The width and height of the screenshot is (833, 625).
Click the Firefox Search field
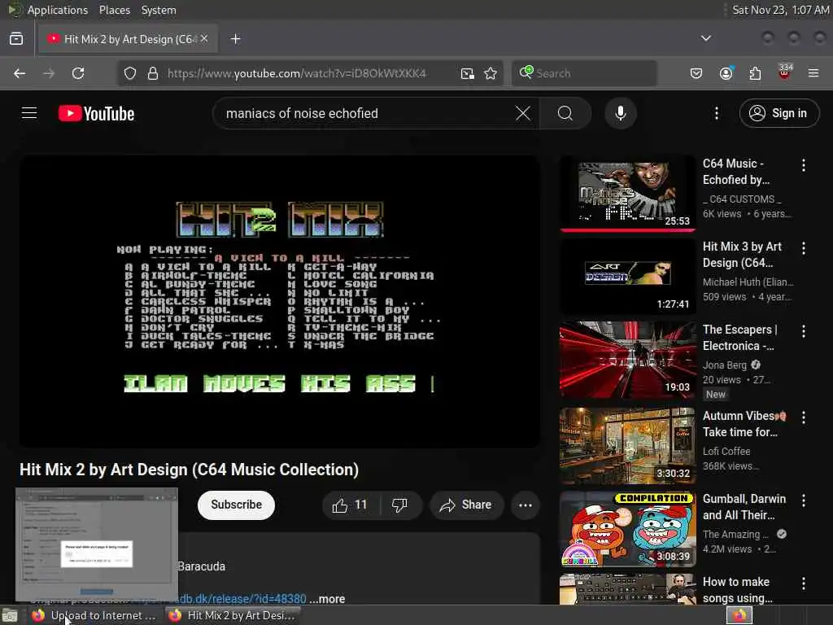(x=584, y=73)
